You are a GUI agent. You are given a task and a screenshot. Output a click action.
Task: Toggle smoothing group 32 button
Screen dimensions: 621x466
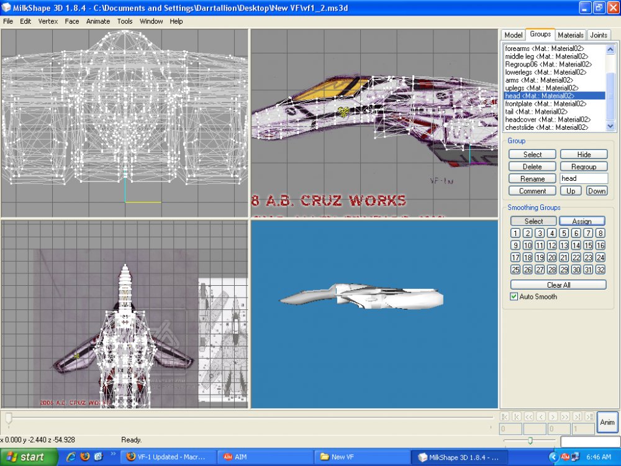(601, 270)
